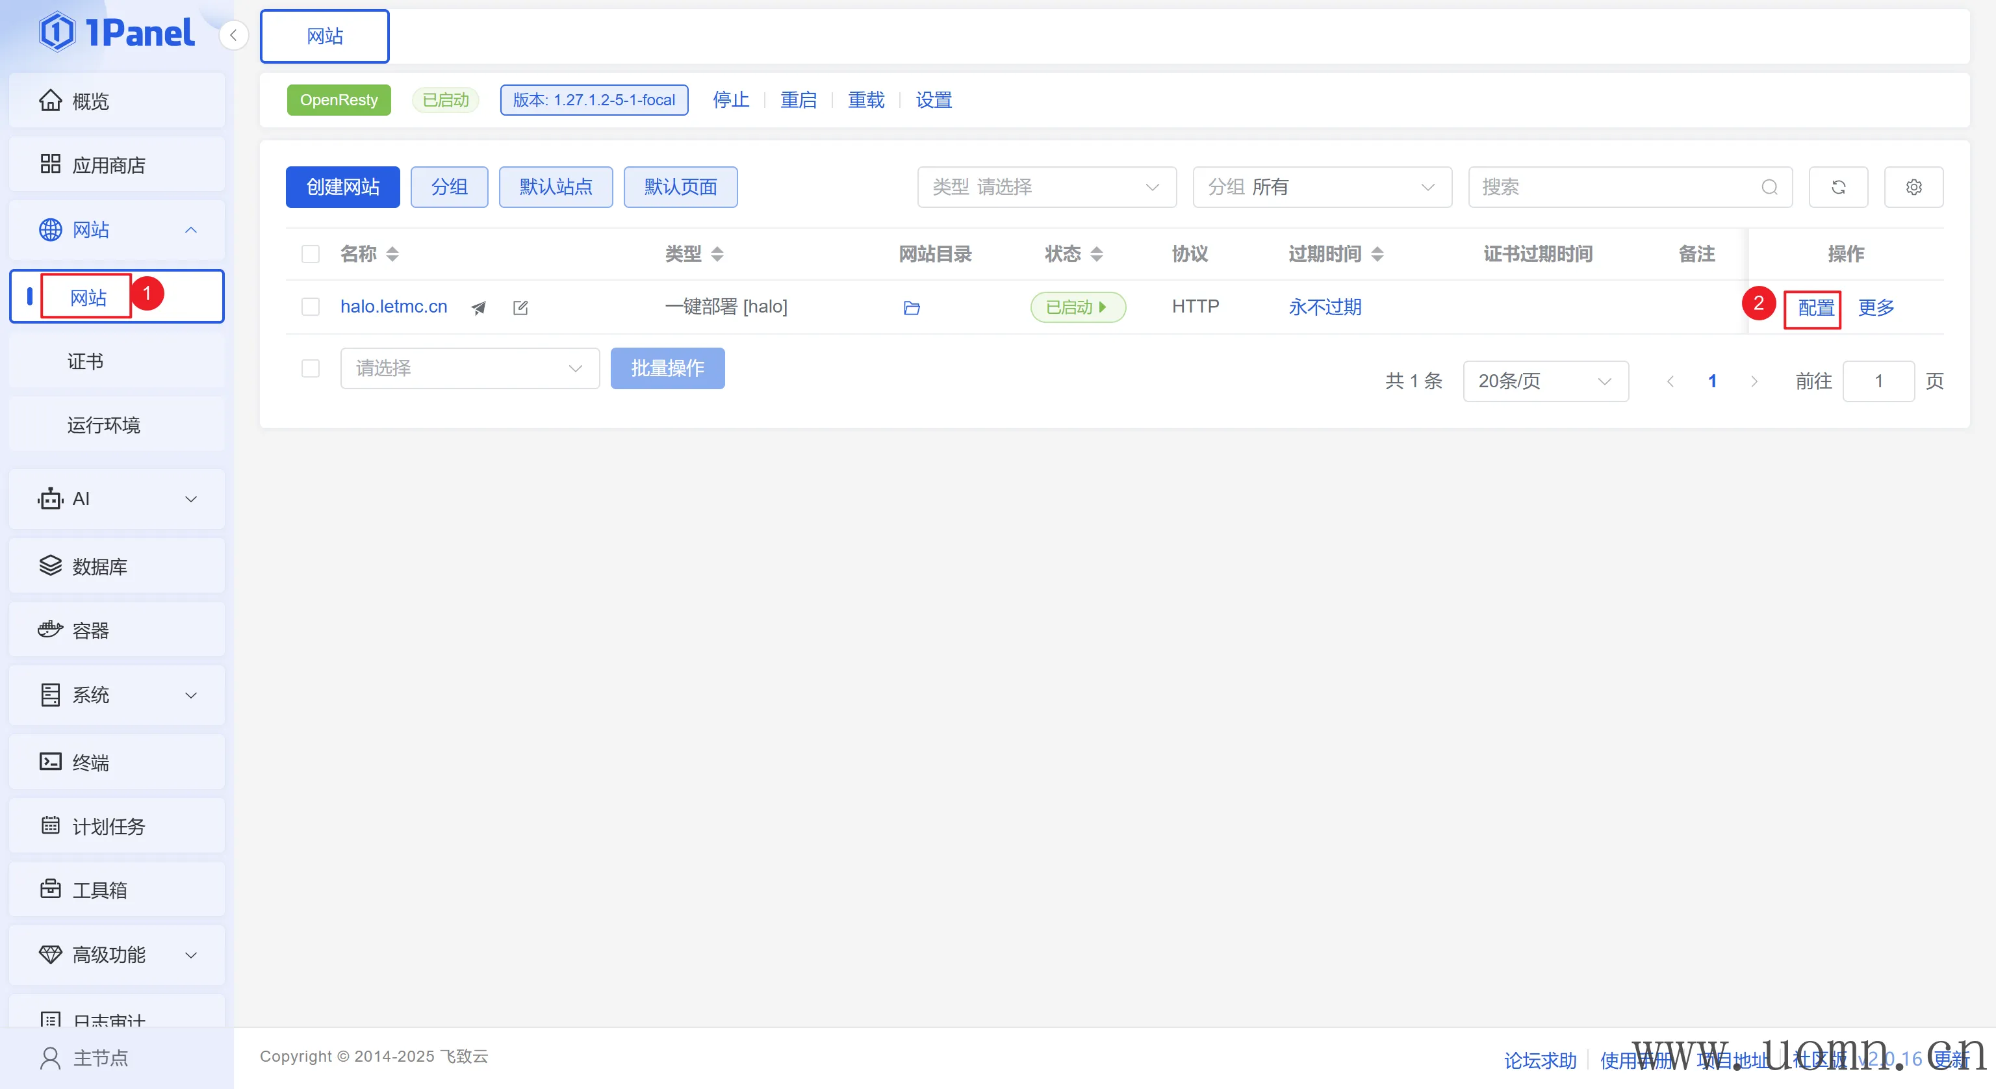Open the 类型 请选择 dropdown
Screen dimensions: 1996x1089
pyautogui.click(x=1046, y=186)
